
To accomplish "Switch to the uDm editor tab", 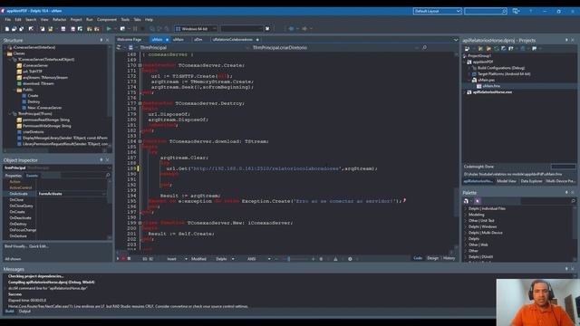I will [x=198, y=40].
